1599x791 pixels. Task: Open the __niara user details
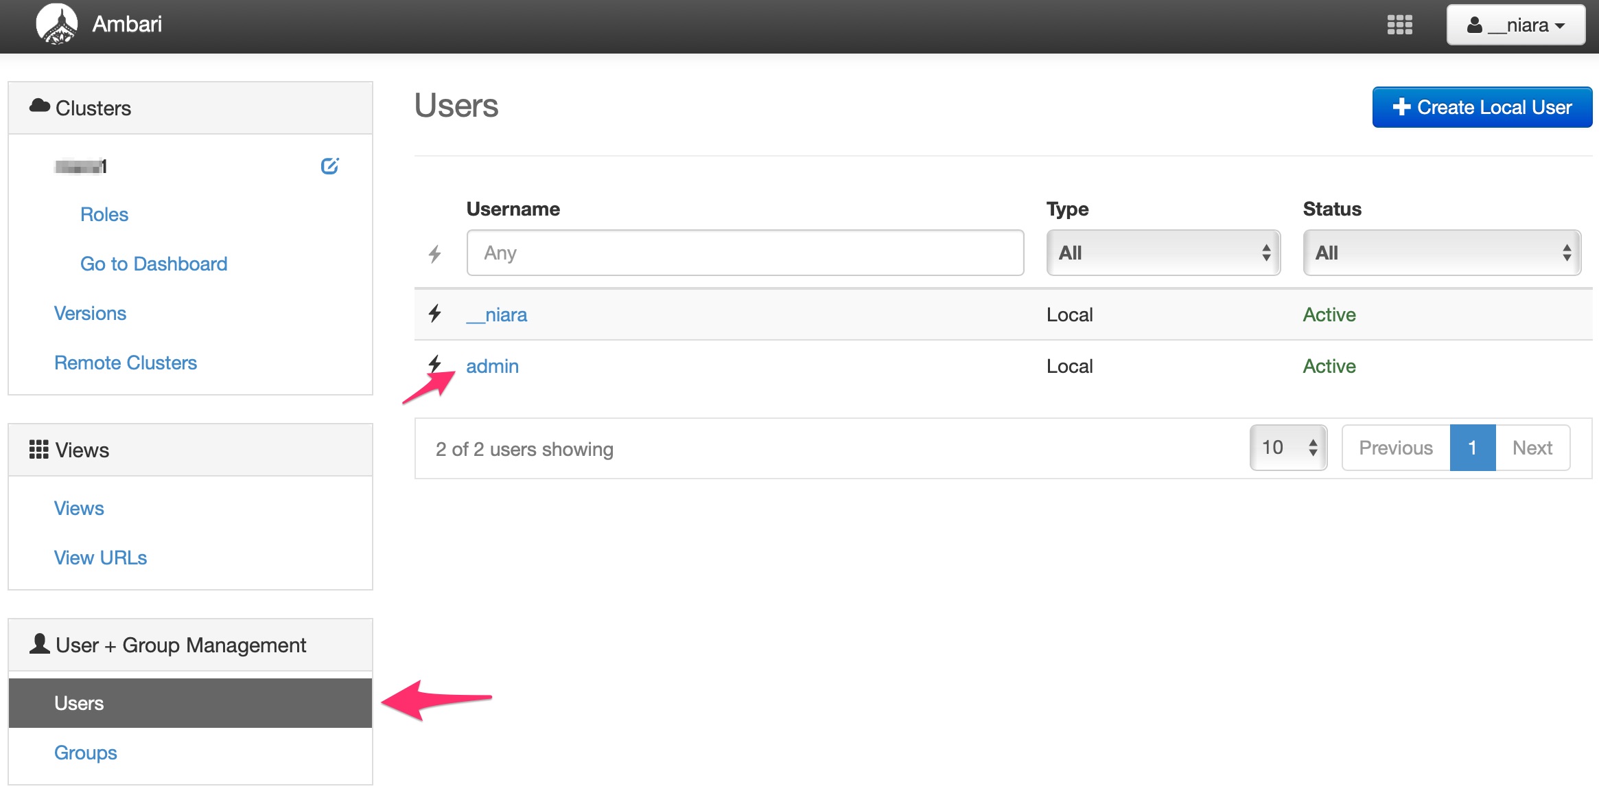click(497, 314)
